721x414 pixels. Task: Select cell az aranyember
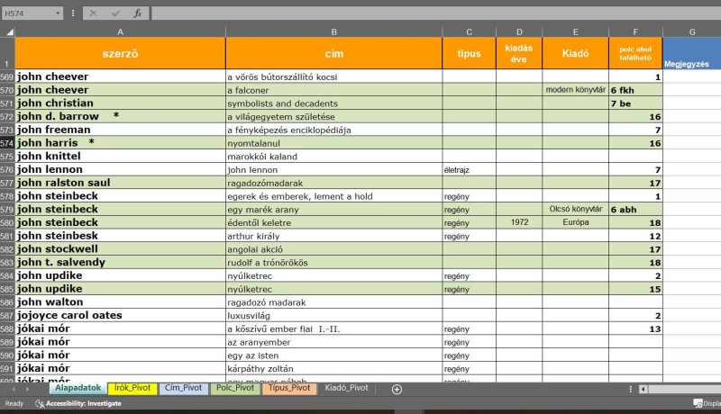click(x=333, y=342)
